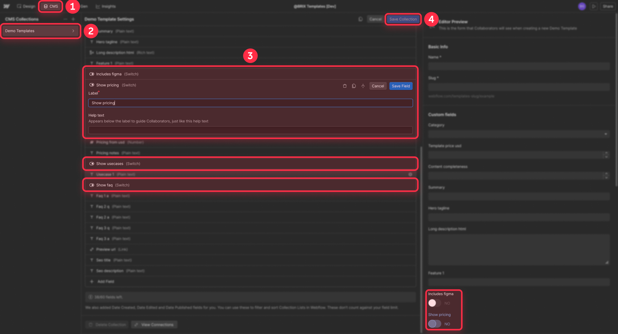
Task: Duplicate the field using the copy icon
Action: click(x=354, y=86)
